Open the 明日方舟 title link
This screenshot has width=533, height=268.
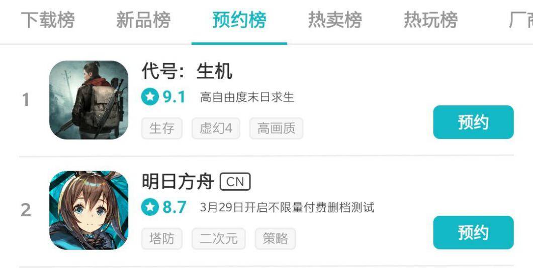tap(178, 182)
